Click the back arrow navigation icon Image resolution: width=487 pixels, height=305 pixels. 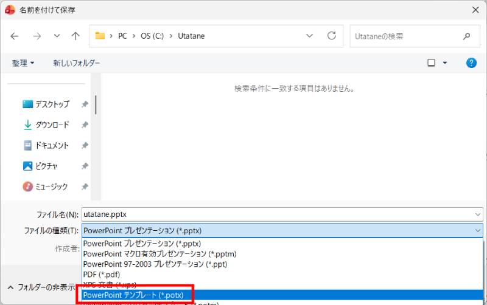pos(15,36)
